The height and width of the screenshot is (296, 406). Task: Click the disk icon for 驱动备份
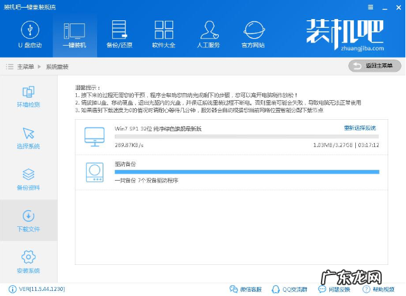tap(95, 172)
